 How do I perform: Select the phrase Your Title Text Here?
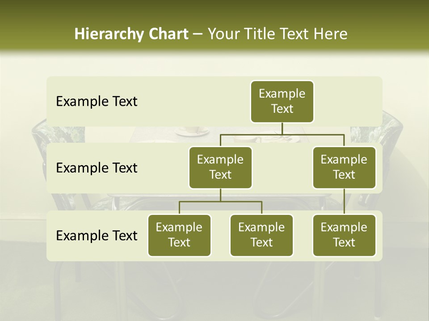pos(276,34)
